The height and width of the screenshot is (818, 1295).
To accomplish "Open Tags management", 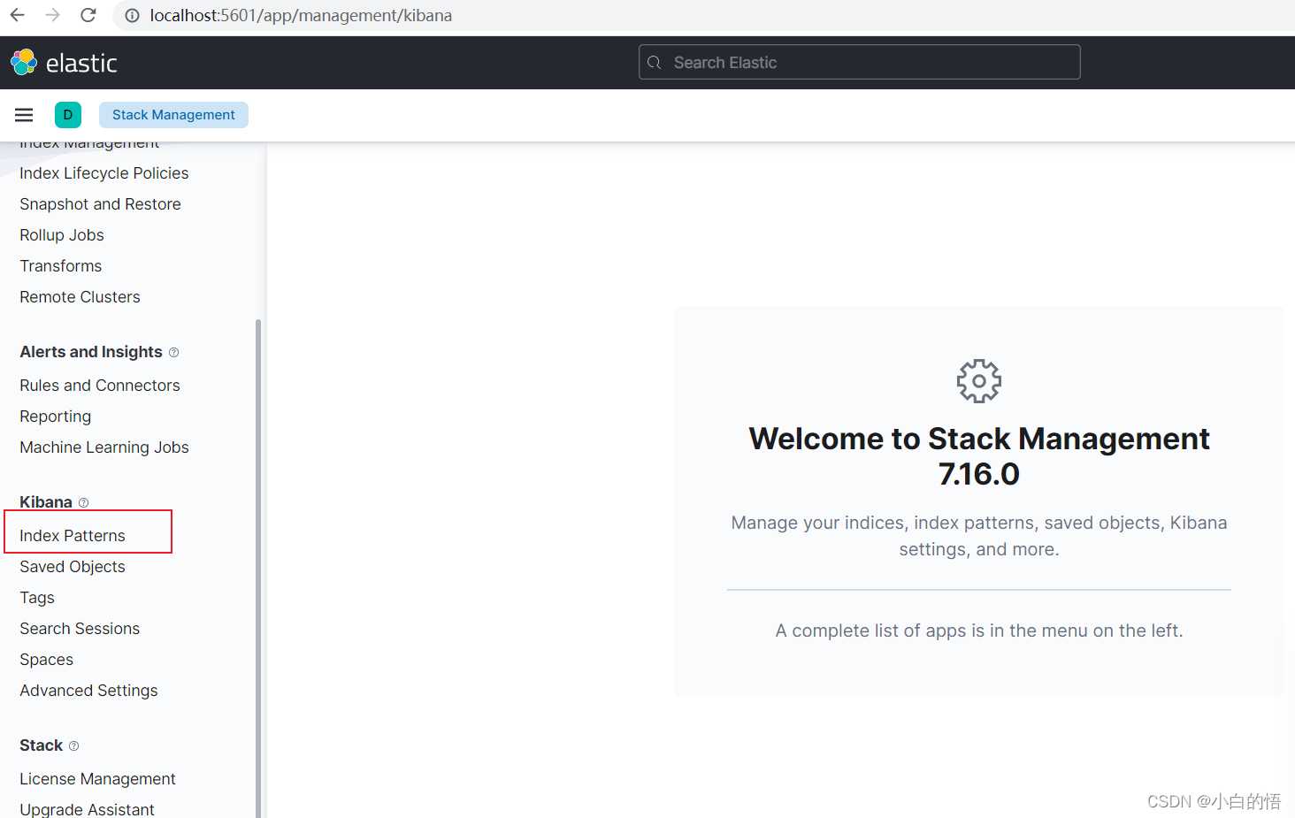I will (x=37, y=598).
